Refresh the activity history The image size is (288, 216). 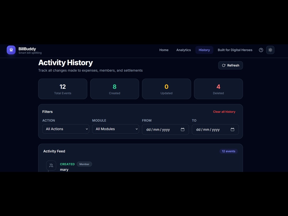coord(230,65)
